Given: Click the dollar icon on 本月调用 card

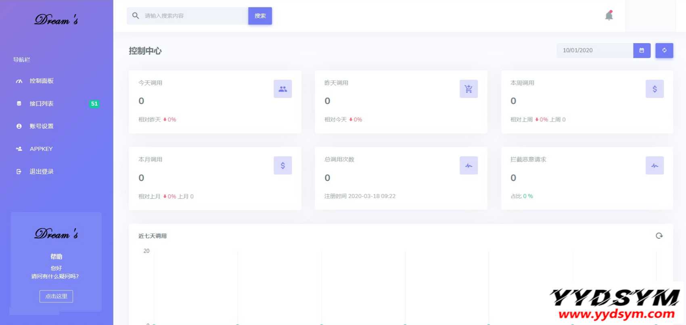Looking at the screenshot, I should tap(282, 165).
